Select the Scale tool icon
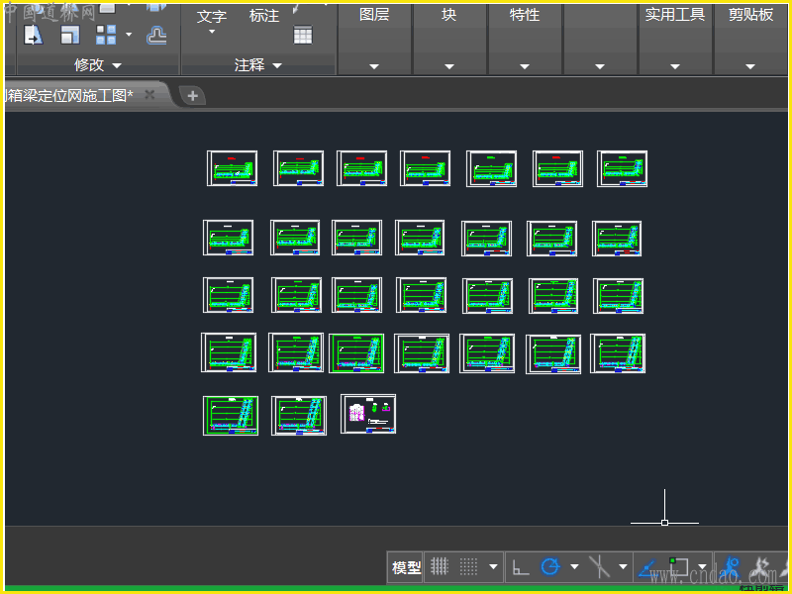The height and width of the screenshot is (594, 792). click(69, 36)
